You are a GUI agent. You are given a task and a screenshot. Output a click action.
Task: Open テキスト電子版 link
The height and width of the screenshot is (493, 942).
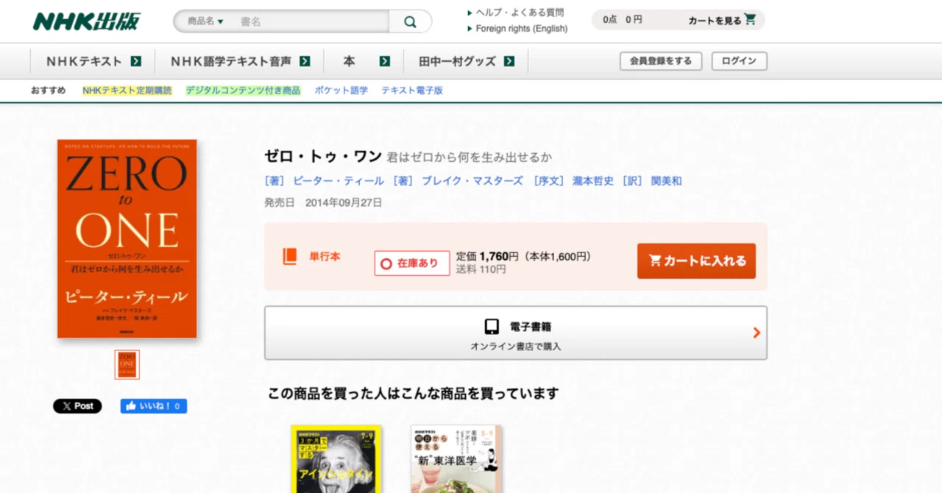412,91
